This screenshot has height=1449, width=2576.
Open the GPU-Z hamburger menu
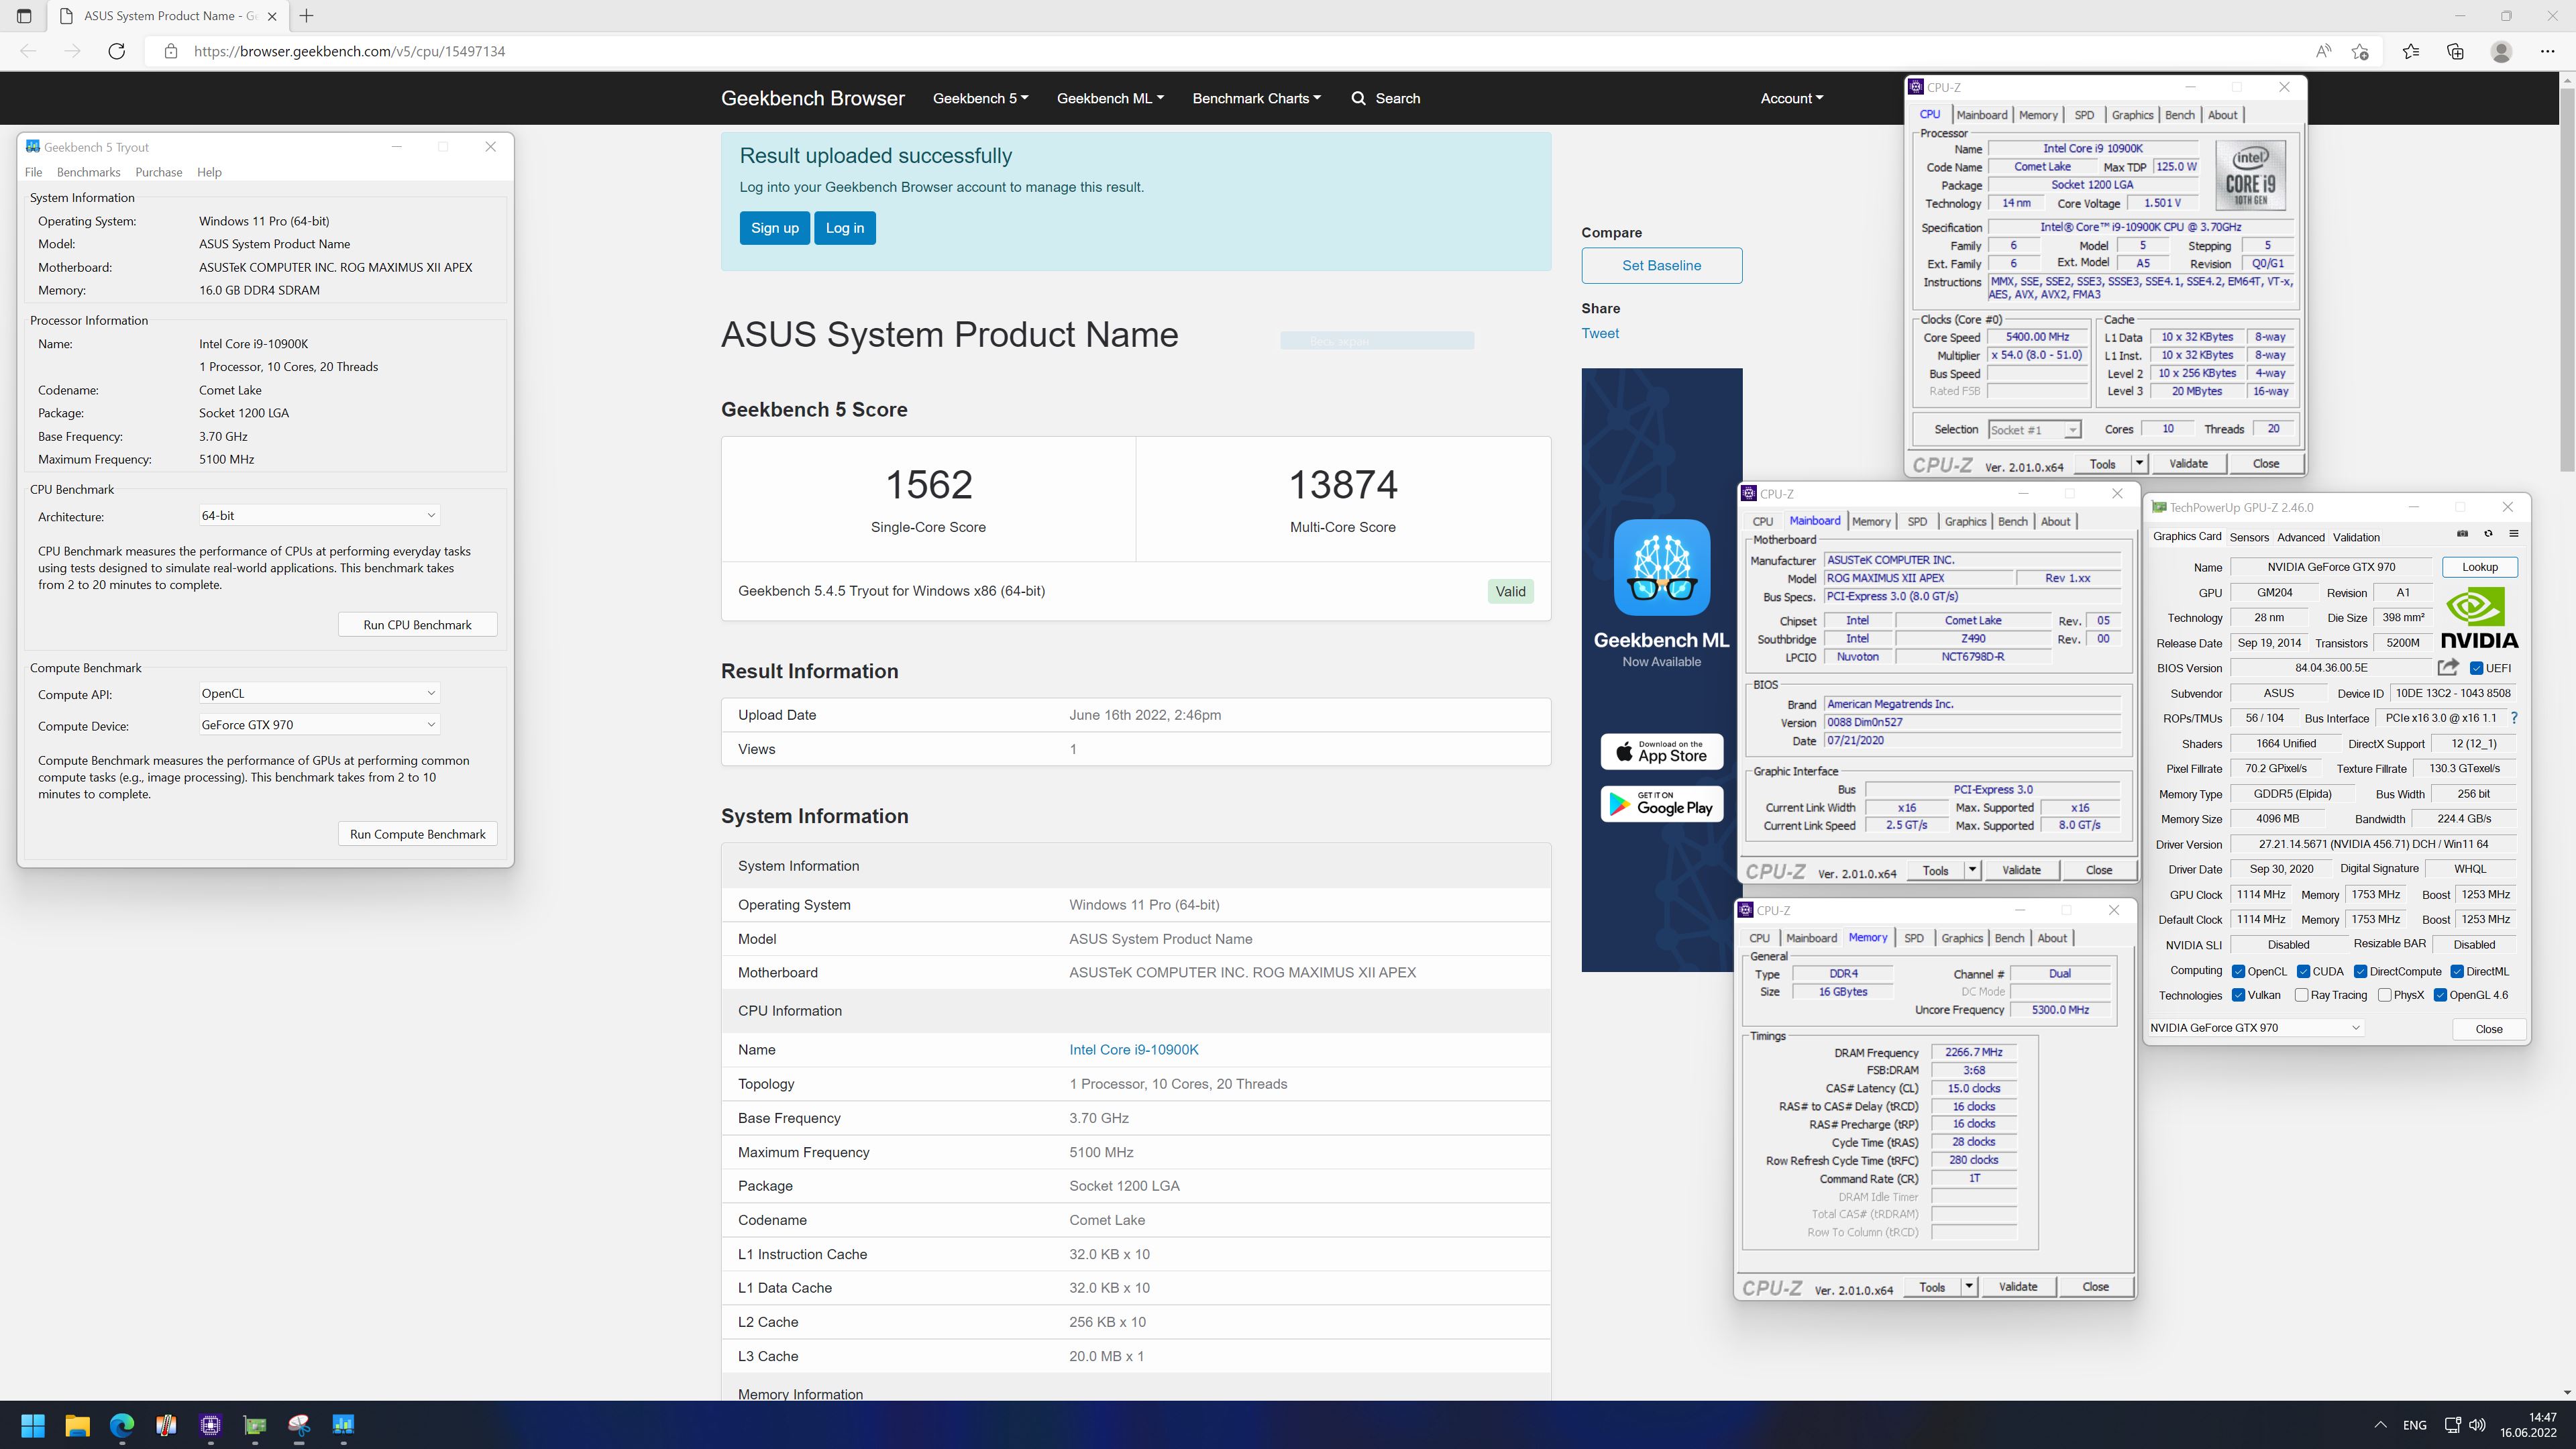coord(2513,533)
